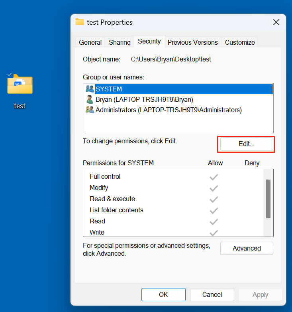
Task: Click the folder icon in the Properties title bar
Action: tap(79, 22)
